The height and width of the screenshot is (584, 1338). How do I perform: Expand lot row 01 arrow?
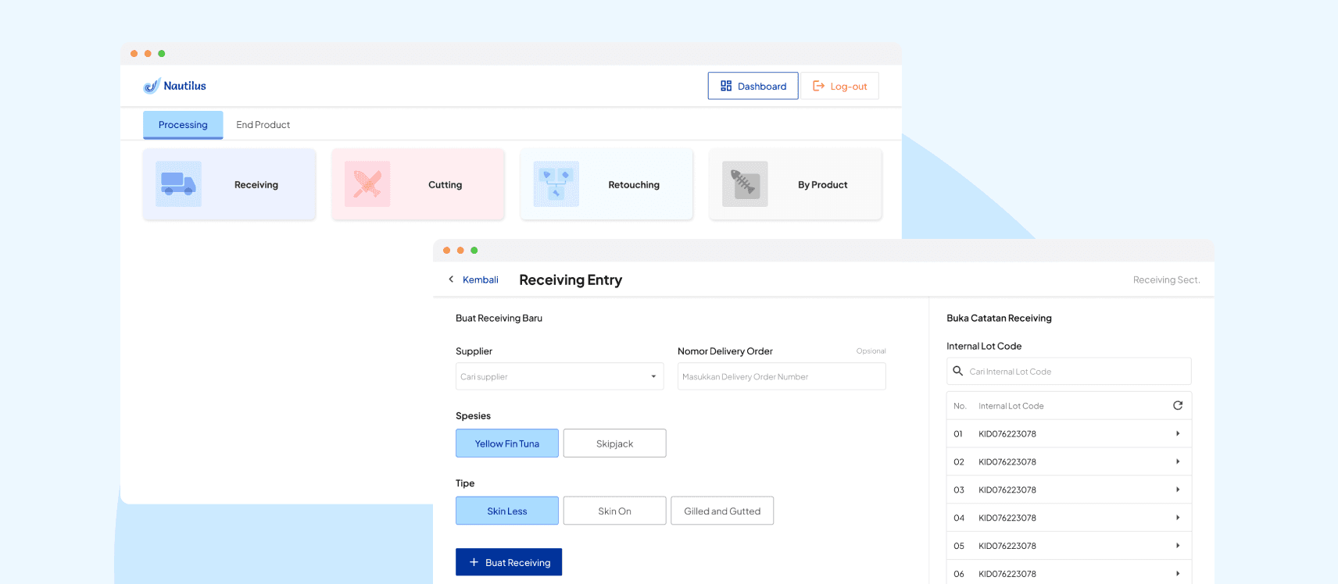[1178, 433]
